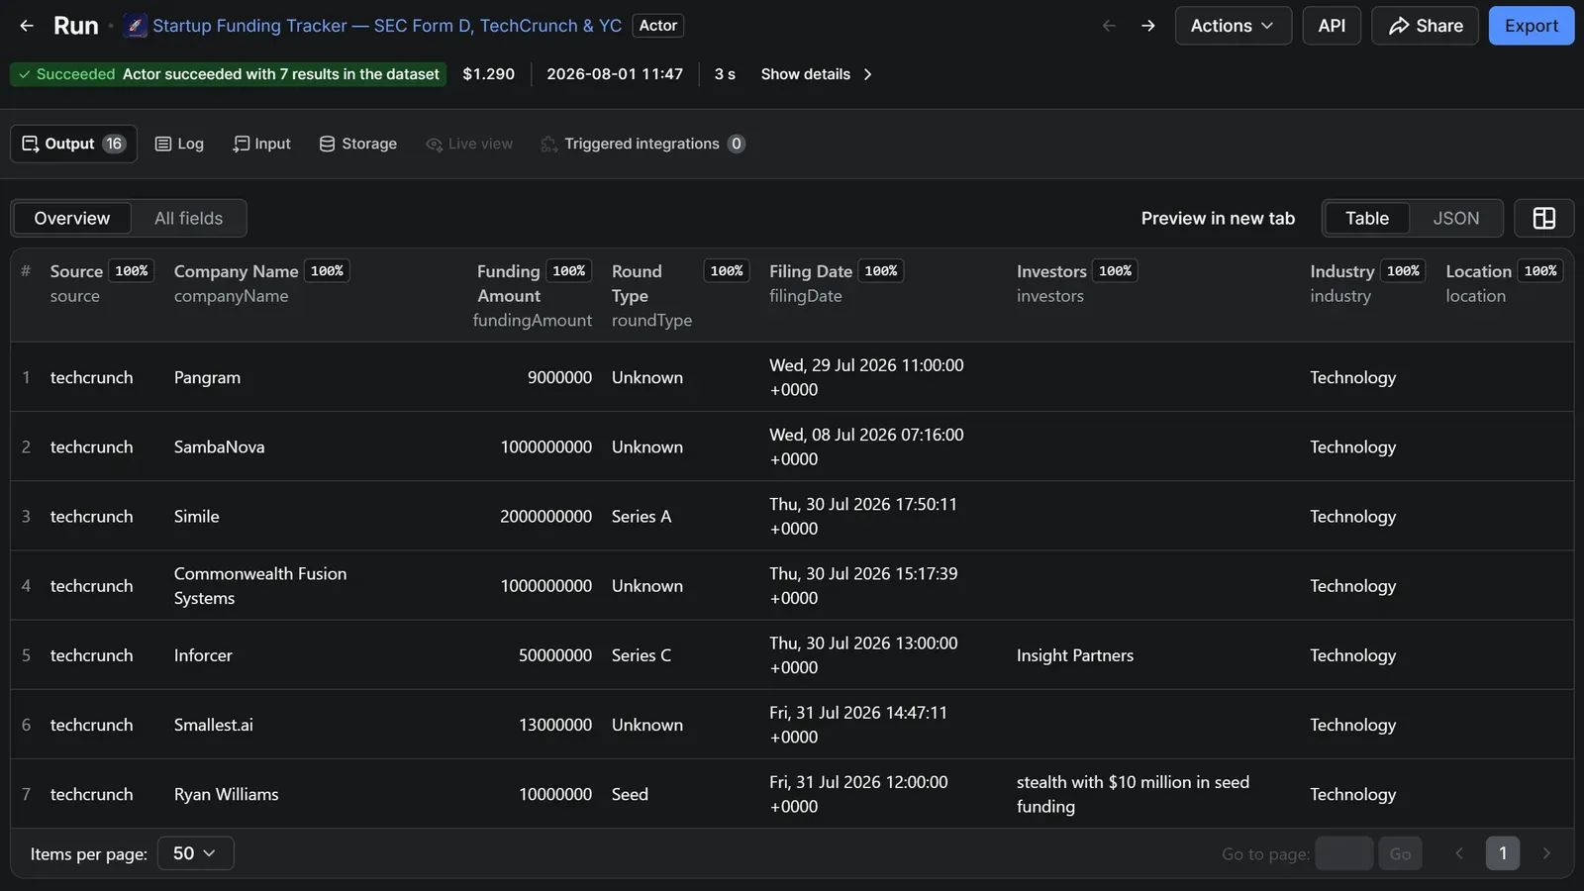
Task: Click the Funding Amount column header
Action: point(509,283)
